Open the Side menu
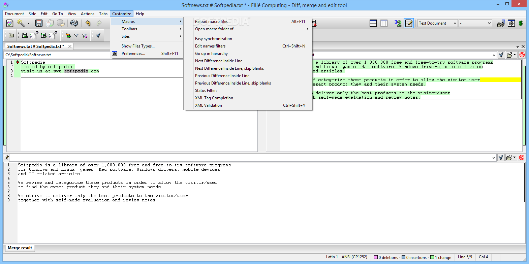 click(32, 14)
